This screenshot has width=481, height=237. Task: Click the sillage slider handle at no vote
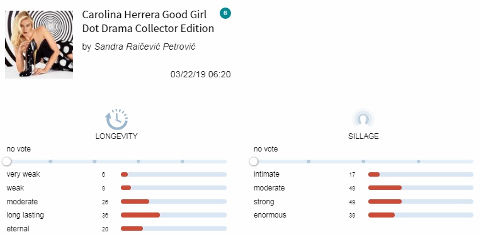click(253, 162)
